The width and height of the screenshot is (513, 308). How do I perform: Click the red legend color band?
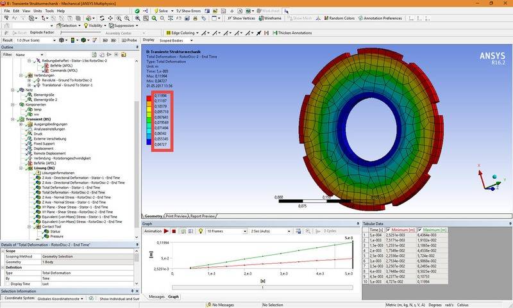(x=149, y=98)
